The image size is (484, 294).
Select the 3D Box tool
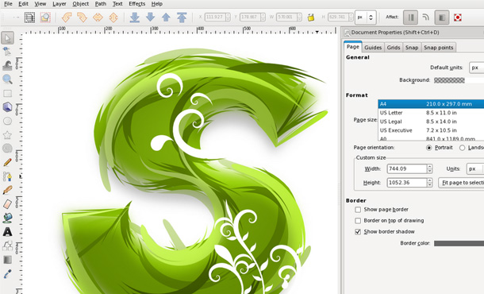click(7, 107)
